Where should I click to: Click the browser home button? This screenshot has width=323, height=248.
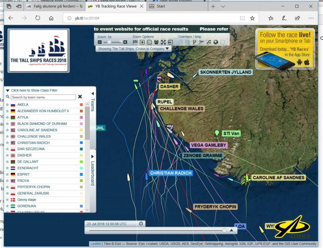[x=51, y=18]
